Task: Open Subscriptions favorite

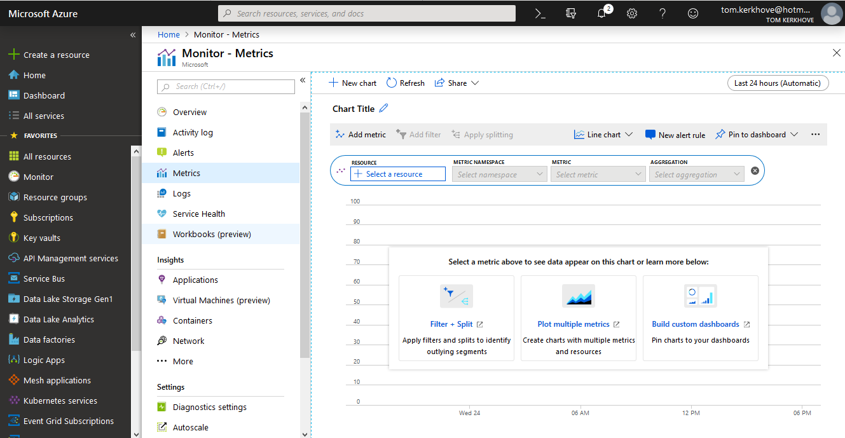Action: coord(65,217)
